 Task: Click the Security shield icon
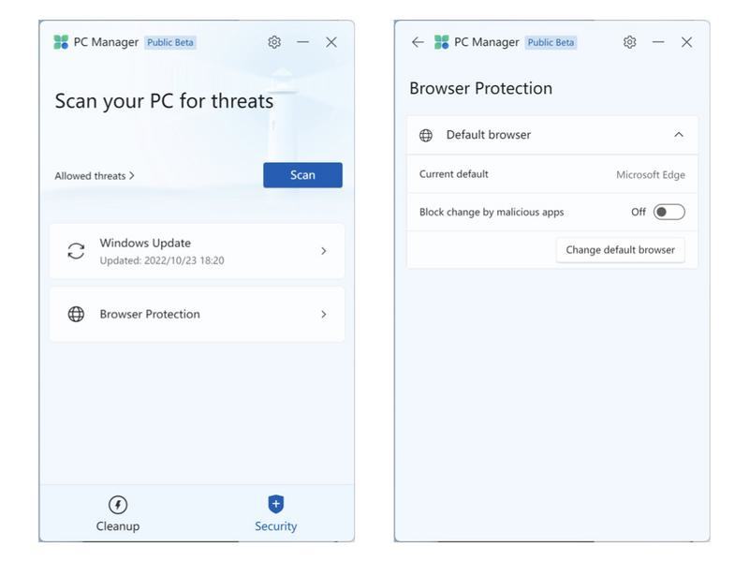(x=275, y=504)
